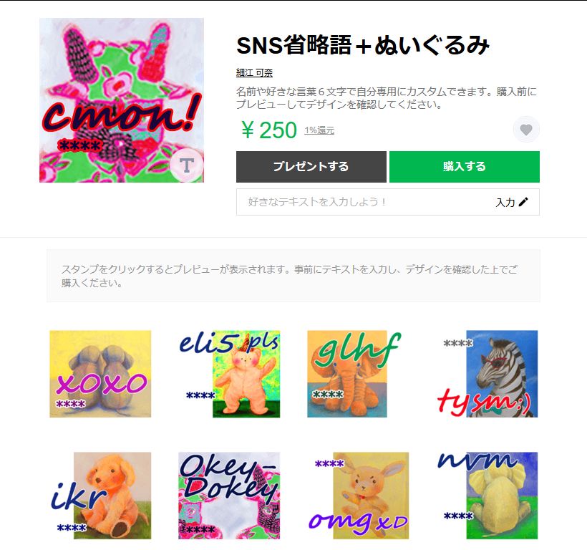Viewport: 587px width, 550px height.
Task: Click the main cmon! sticker preview image
Action: pos(122,100)
